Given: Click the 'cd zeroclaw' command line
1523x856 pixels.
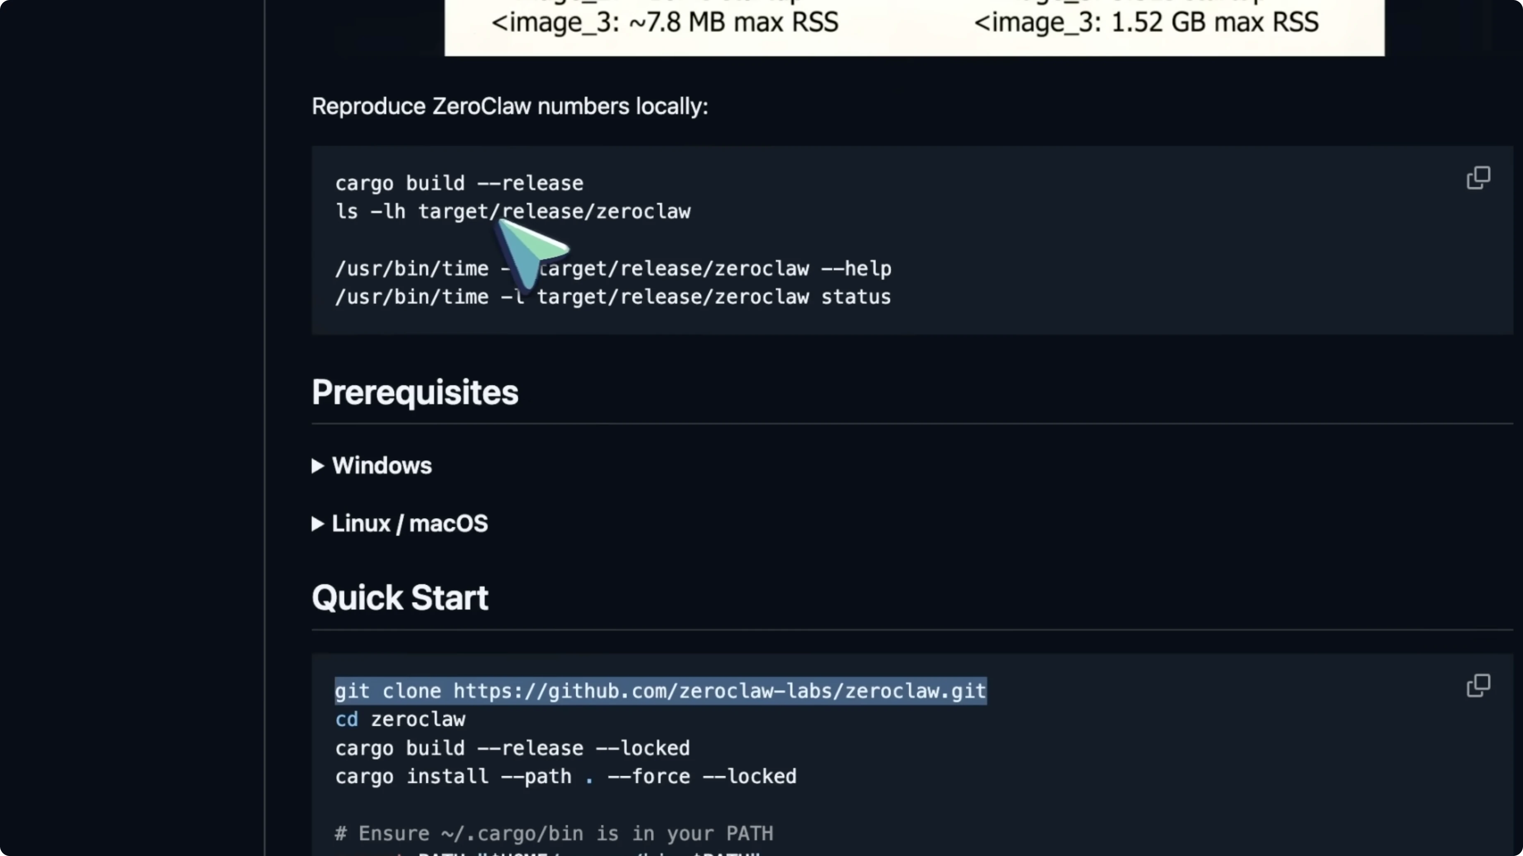Looking at the screenshot, I should [400, 720].
